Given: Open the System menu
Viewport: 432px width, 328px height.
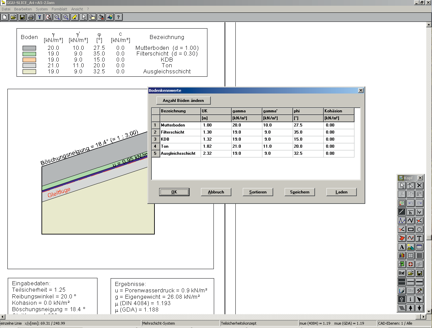Looking at the screenshot, I should [42, 9].
